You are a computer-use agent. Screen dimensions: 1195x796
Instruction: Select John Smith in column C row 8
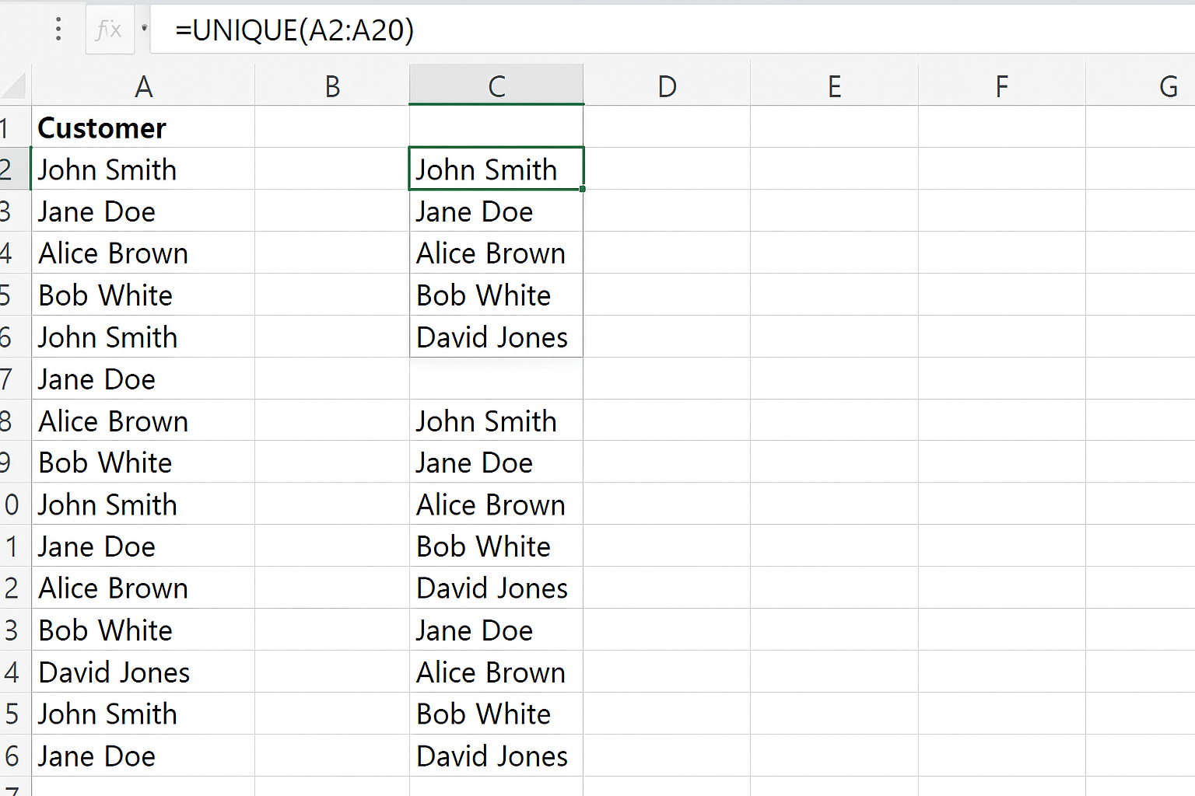tap(496, 421)
